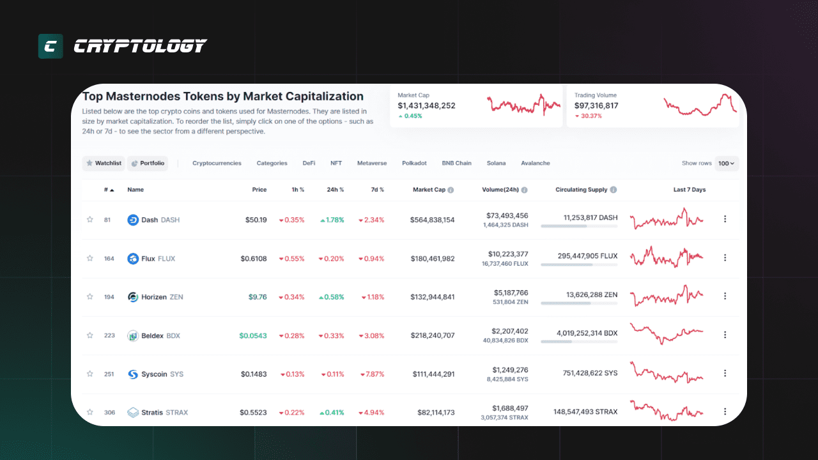Open the more options menu for Stratis
Screen dimensions: 818x460
(x=725, y=411)
